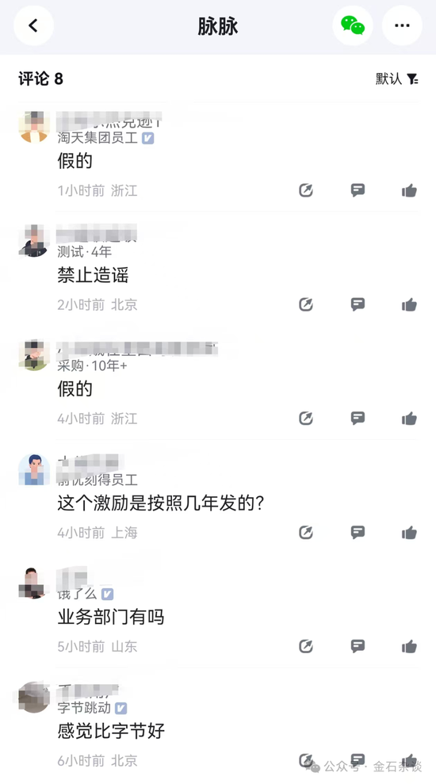The width and height of the screenshot is (436, 784).
Task: Reply to 这个激励是按照几年发的 comment
Action: tap(358, 533)
